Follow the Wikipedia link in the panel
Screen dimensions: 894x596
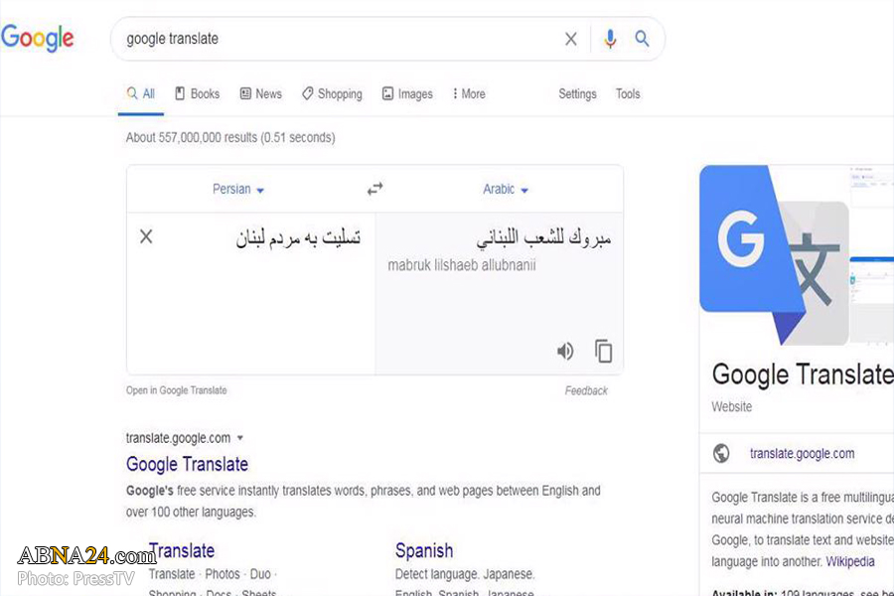click(x=849, y=561)
